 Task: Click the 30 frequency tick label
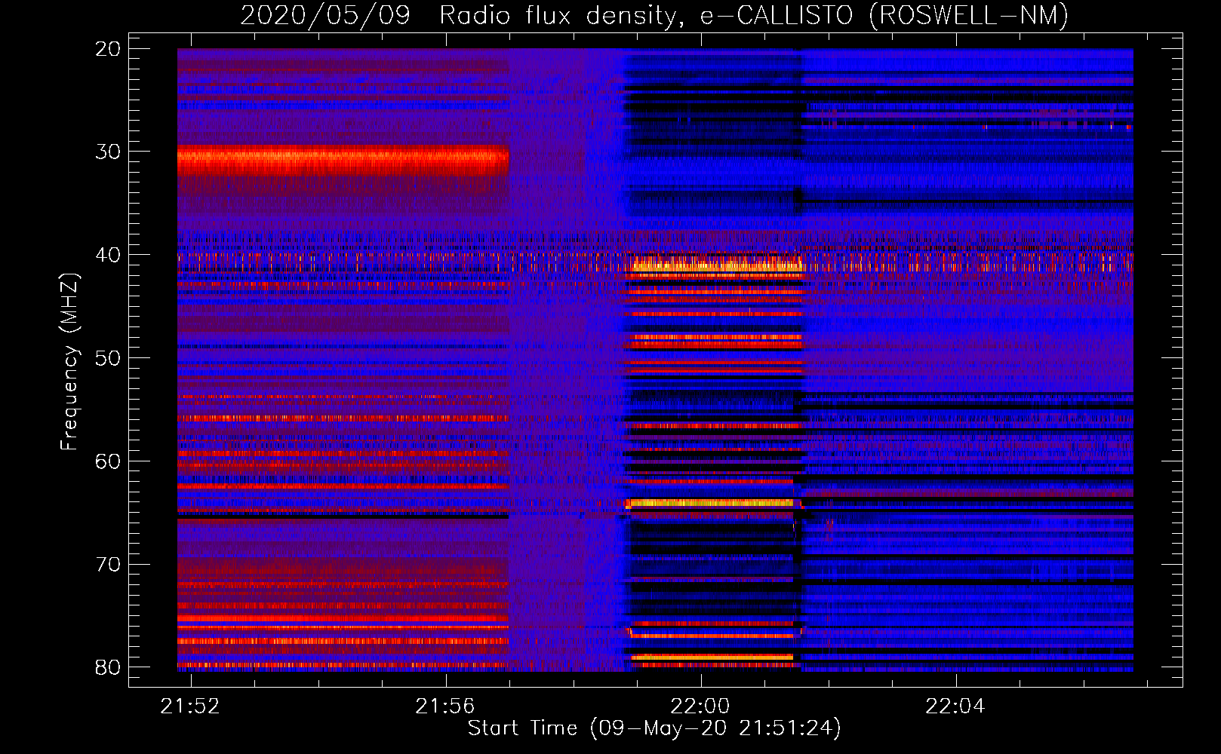click(x=108, y=152)
